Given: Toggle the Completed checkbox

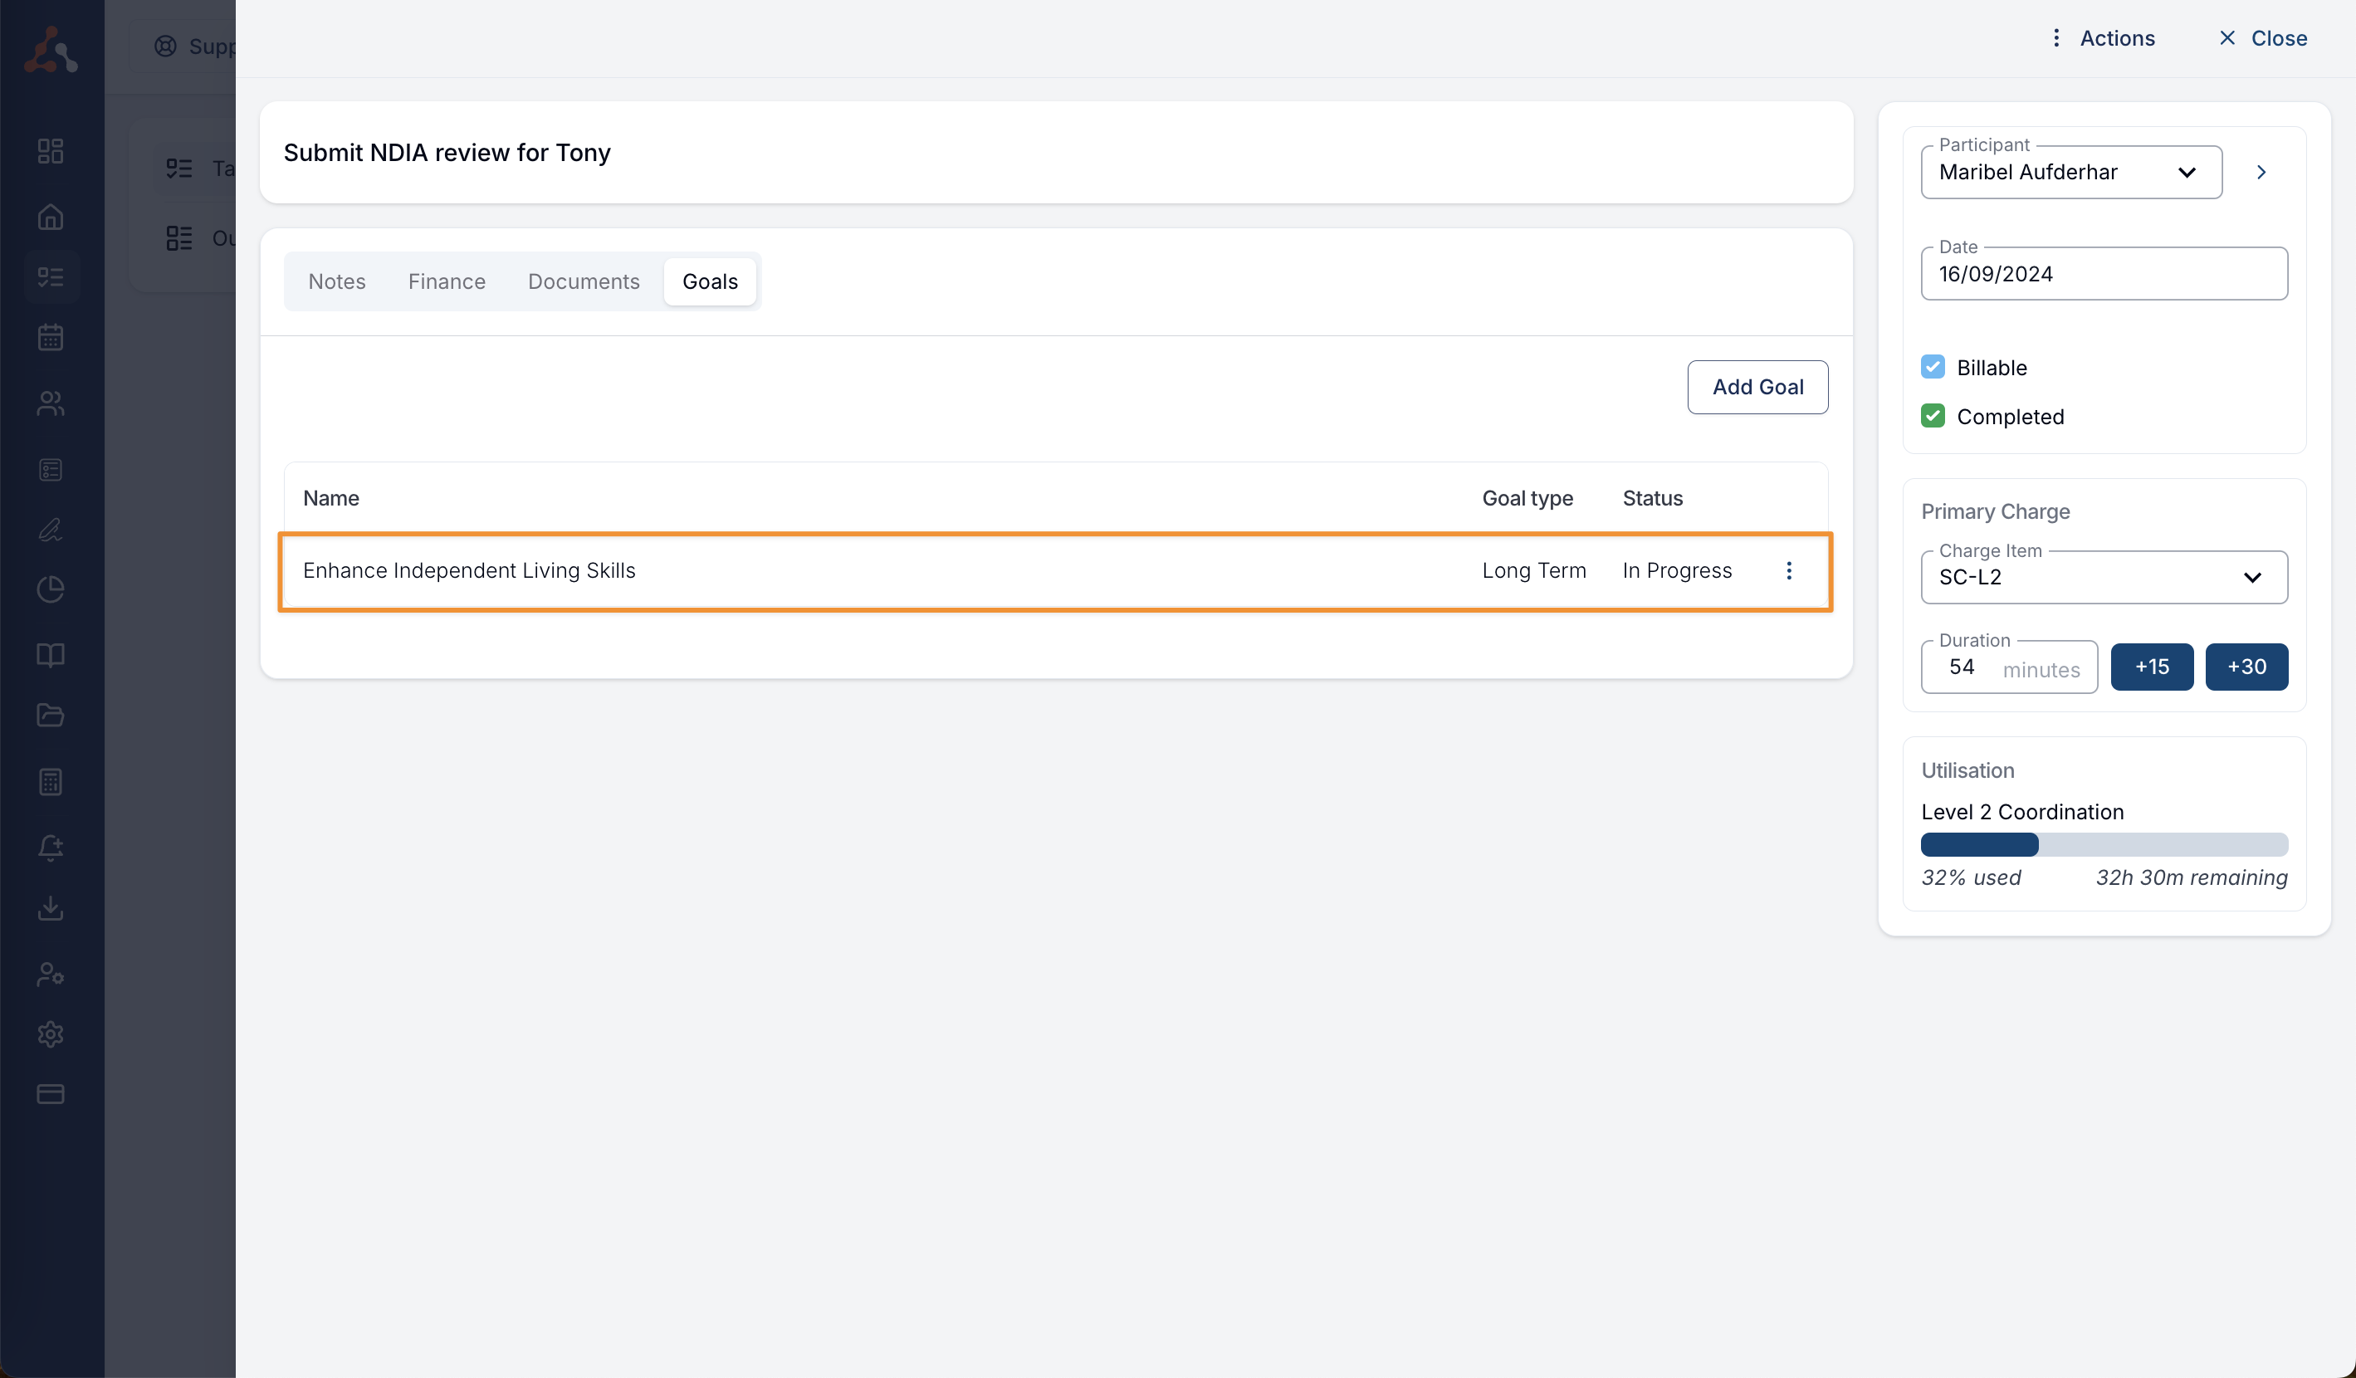Looking at the screenshot, I should [1933, 416].
